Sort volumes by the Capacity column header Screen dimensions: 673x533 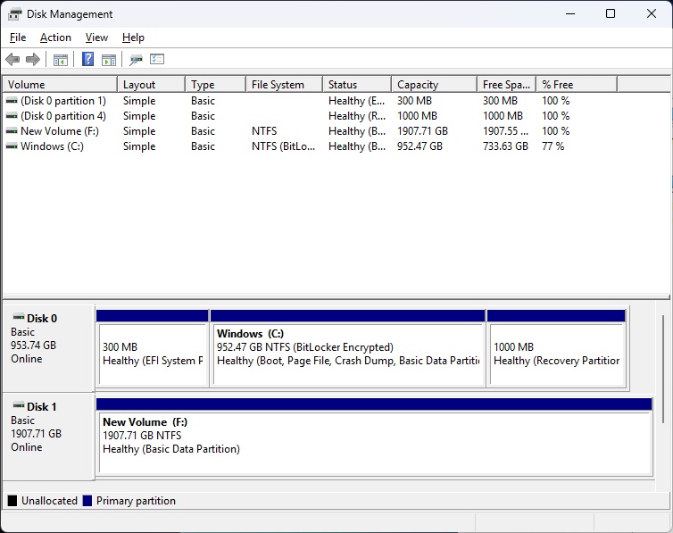click(432, 85)
